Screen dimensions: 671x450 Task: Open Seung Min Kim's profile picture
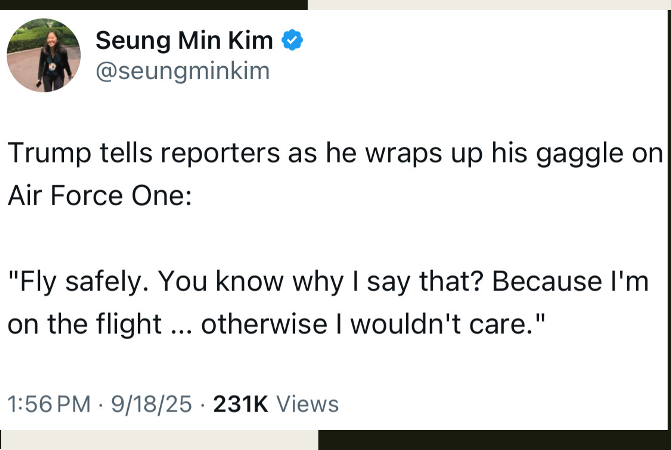pyautogui.click(x=44, y=55)
